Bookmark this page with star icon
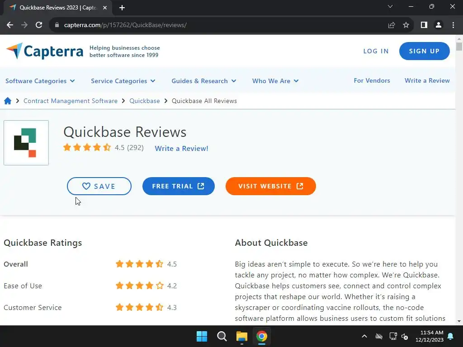 tap(406, 25)
